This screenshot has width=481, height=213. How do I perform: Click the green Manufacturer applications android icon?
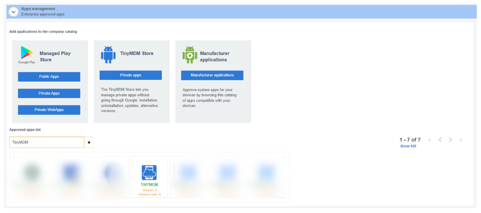pos(190,55)
